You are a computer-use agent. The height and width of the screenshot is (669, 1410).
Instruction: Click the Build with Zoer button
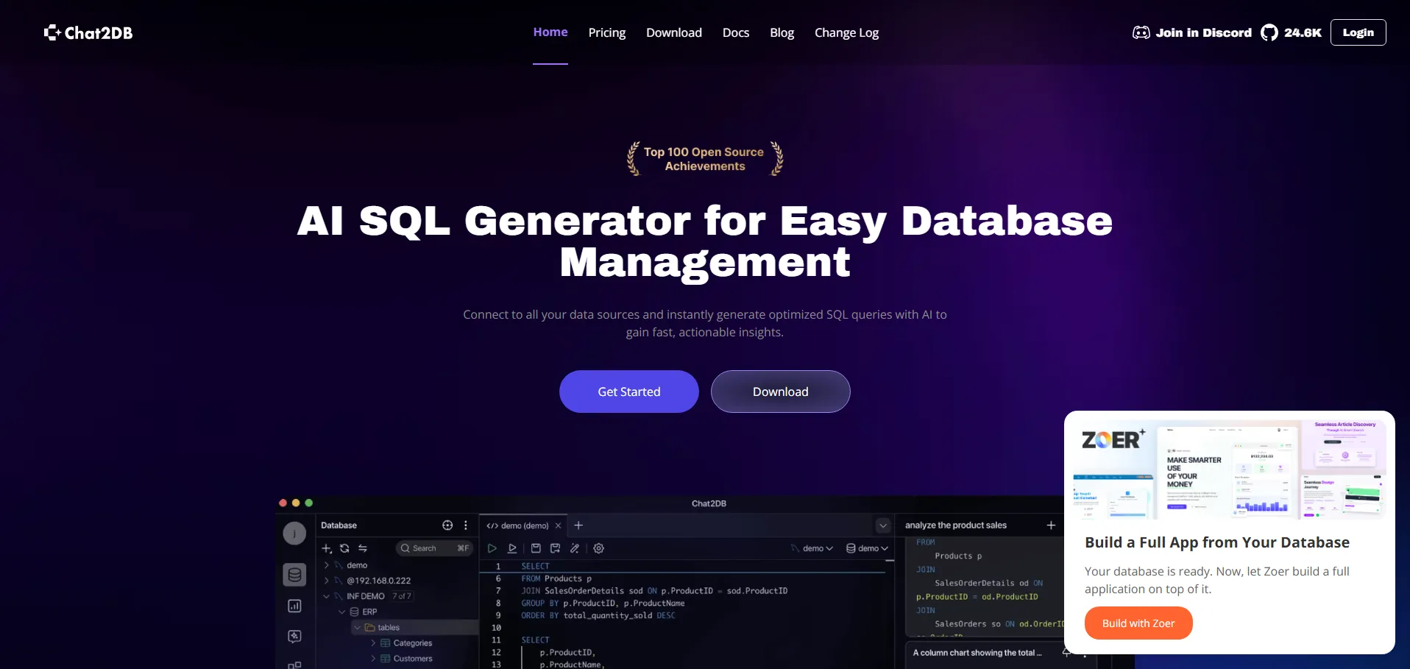(1138, 623)
